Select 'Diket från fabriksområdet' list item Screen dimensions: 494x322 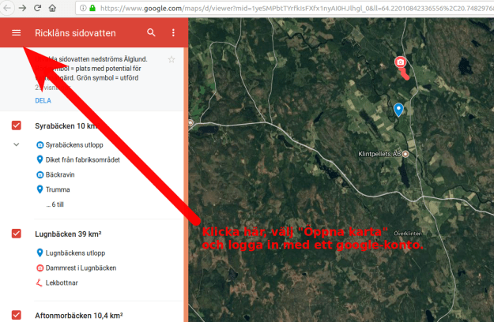coord(82,160)
